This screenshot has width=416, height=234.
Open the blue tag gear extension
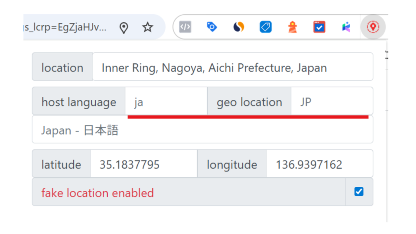[x=212, y=27]
